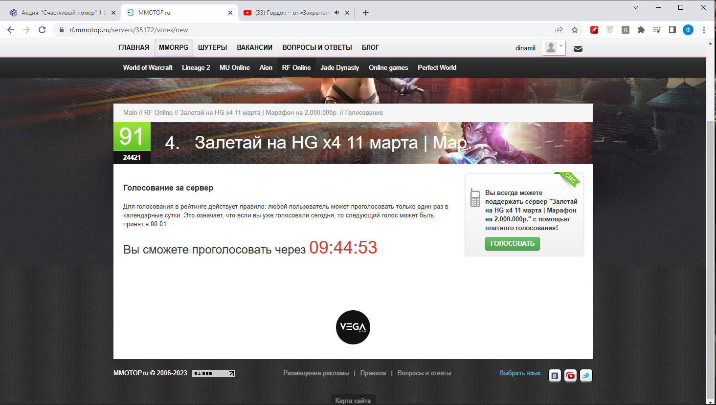Viewport: 716px width, 405px height.
Task: Open the MMORPG menu item
Action: tap(174, 47)
